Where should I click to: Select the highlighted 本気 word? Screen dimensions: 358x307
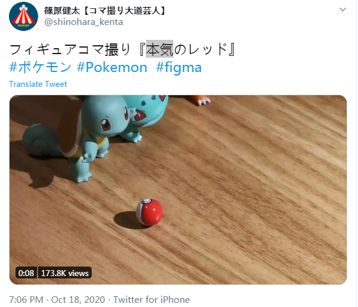click(160, 49)
